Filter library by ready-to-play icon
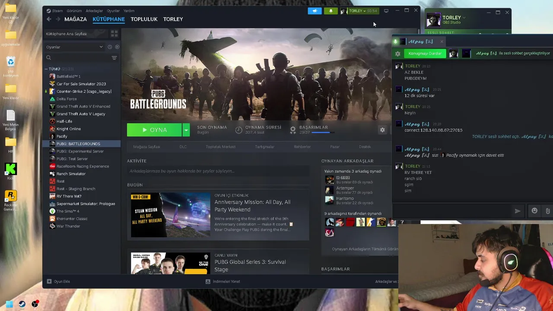553x311 pixels. [x=117, y=47]
